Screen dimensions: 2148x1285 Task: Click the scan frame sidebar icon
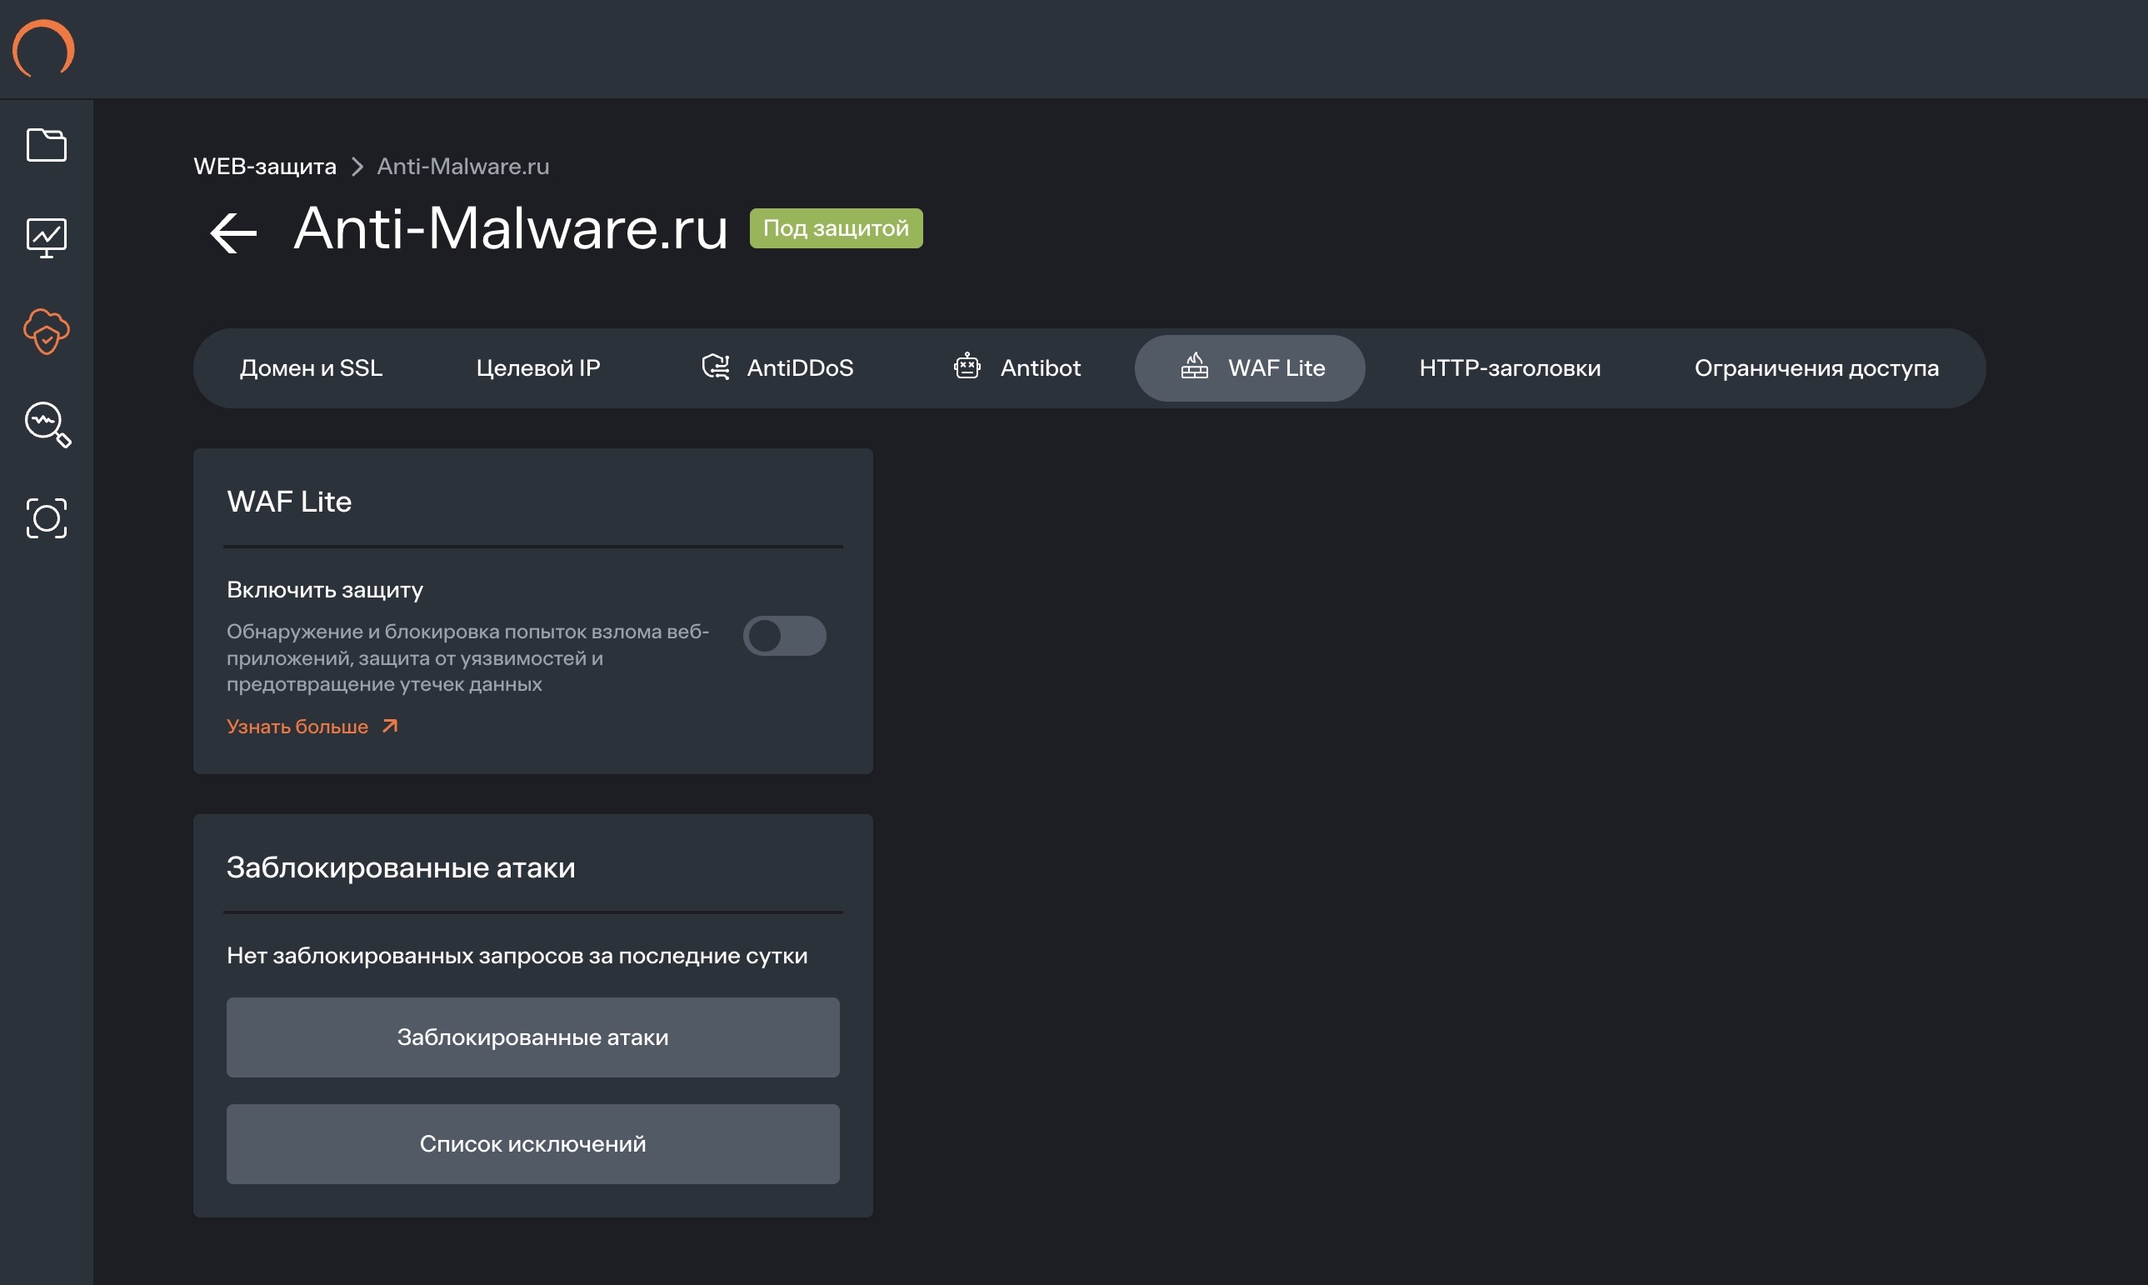pos(47,517)
